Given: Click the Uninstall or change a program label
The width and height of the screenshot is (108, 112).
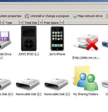Looking at the screenshot, I should pos(50,16).
